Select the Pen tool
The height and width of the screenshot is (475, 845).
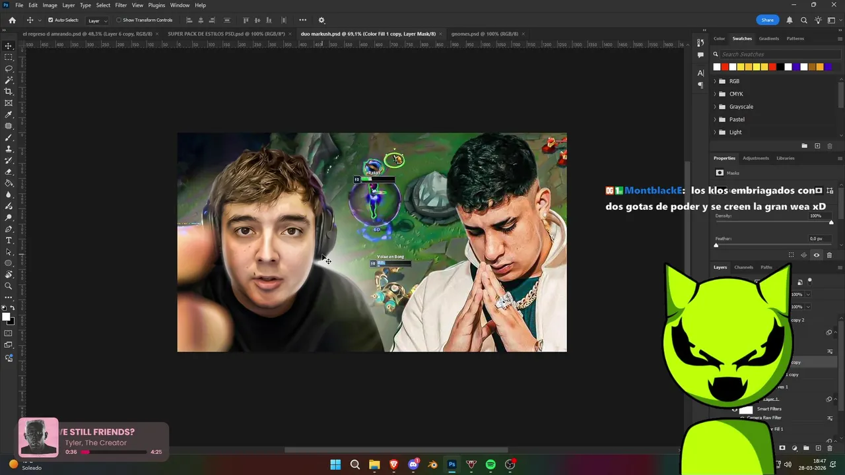pyautogui.click(x=9, y=229)
